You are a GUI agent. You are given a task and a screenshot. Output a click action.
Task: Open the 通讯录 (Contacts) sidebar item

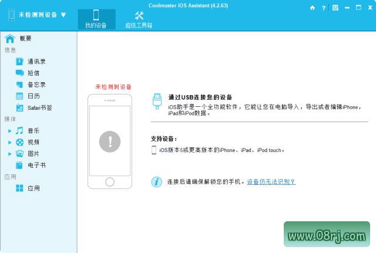click(35, 61)
